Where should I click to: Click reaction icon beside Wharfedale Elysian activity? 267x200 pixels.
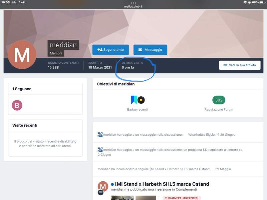[x=100, y=135]
